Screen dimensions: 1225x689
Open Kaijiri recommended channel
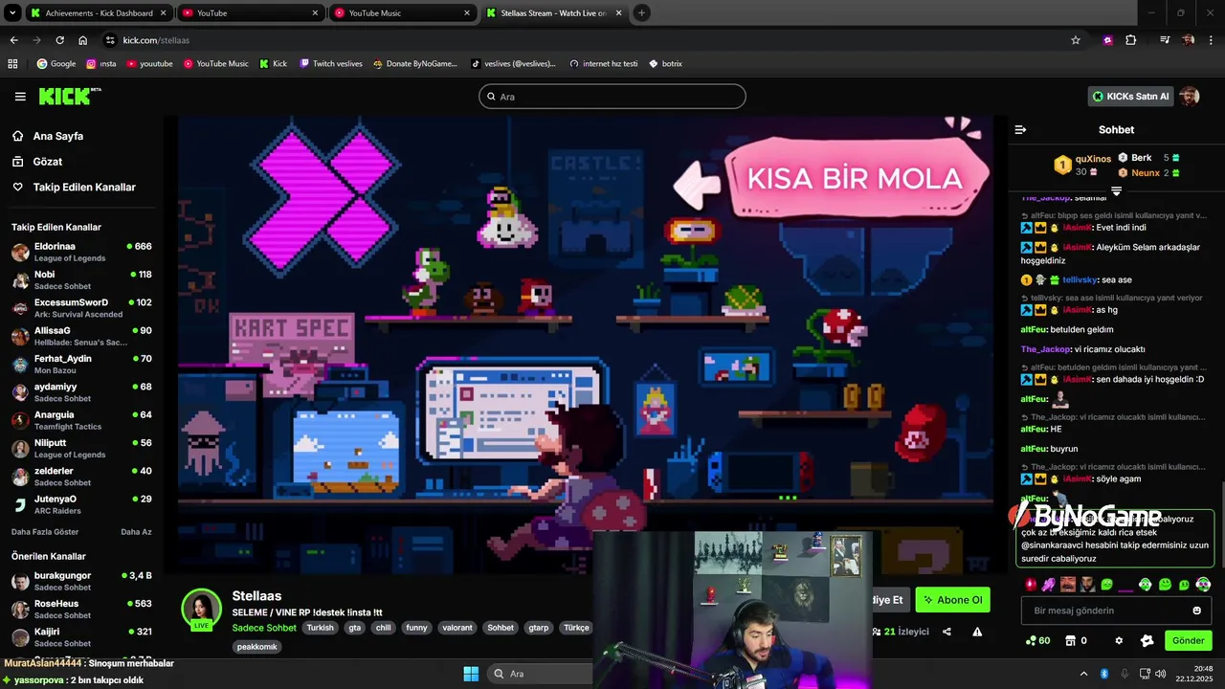tap(81, 636)
